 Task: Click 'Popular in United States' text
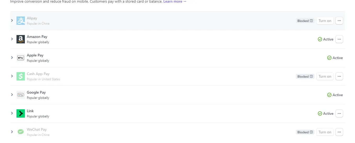coord(43,79)
